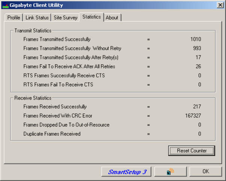Image resolution: width=226 pixels, height=181 pixels.
Task: Click Frames Transmitted Successfully After Retry(s) label
Action: click(x=71, y=57)
